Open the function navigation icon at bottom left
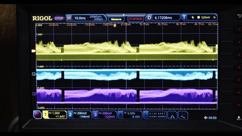The height and width of the screenshot is (136, 242). (x=37, y=115)
